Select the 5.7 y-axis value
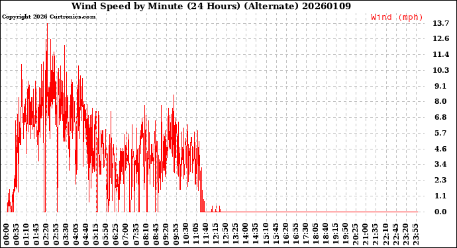 click(440, 133)
